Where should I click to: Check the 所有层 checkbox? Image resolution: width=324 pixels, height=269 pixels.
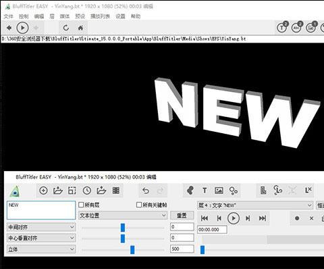coord(81,205)
